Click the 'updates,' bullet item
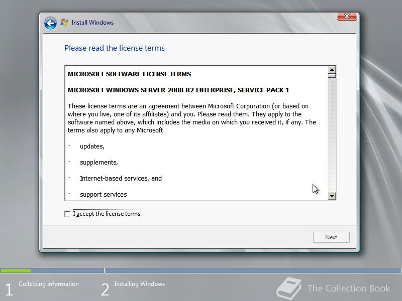402x301 pixels. 92,146
